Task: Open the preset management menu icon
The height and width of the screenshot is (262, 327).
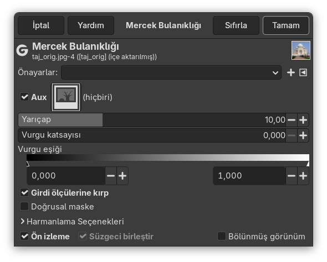Action: [303, 72]
